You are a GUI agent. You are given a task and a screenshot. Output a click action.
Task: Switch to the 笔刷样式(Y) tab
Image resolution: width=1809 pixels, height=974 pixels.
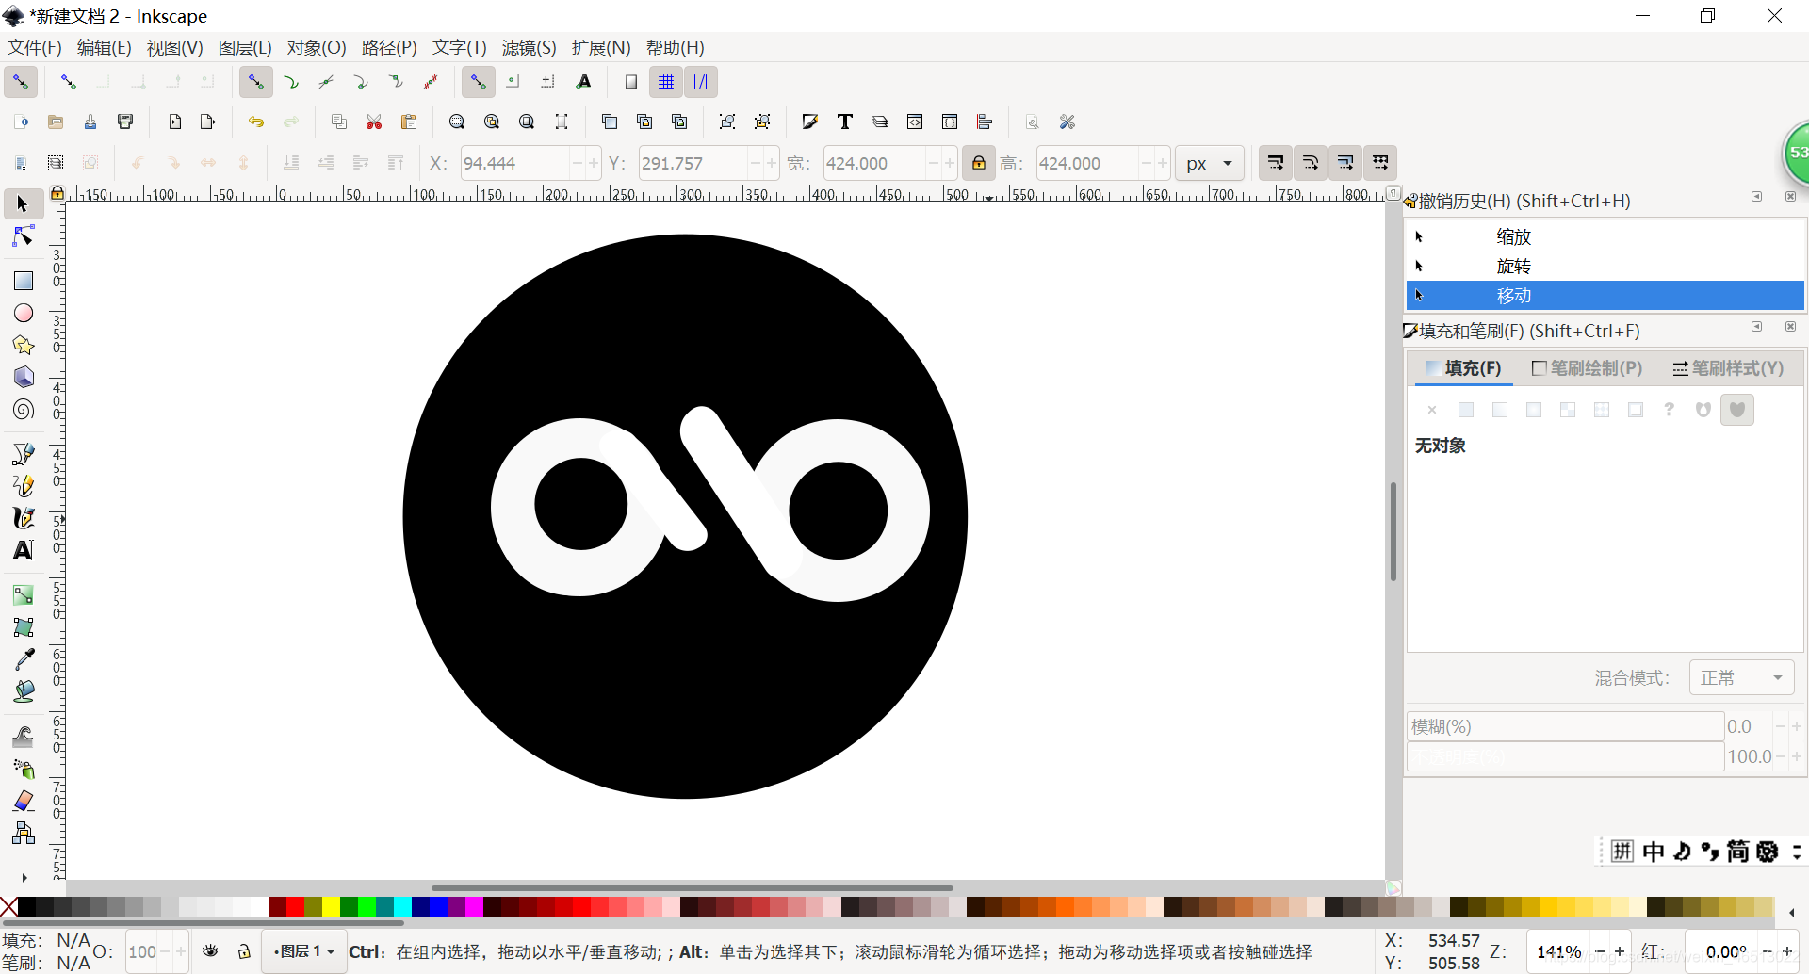click(1728, 368)
